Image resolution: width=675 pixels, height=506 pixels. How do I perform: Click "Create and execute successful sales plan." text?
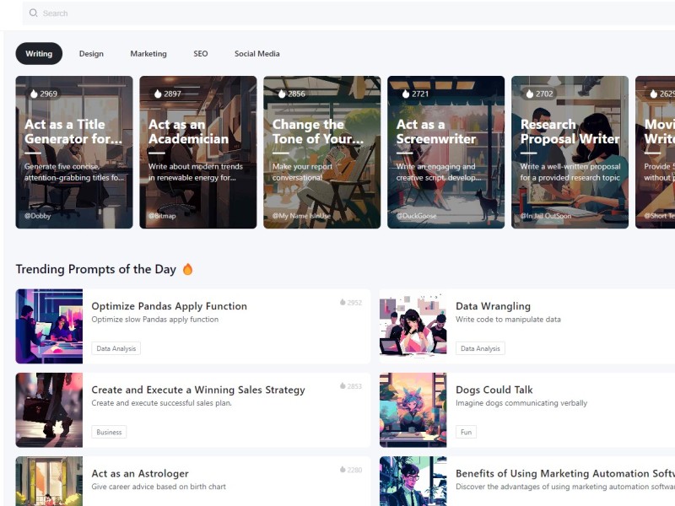(161, 403)
